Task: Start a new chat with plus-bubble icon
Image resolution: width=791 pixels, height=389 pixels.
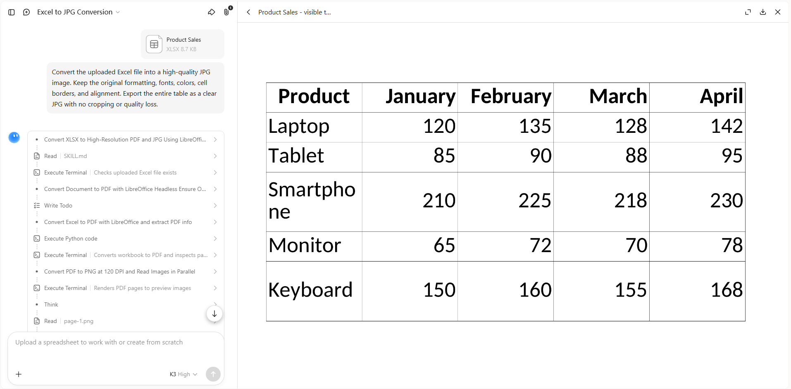Action: [x=26, y=12]
